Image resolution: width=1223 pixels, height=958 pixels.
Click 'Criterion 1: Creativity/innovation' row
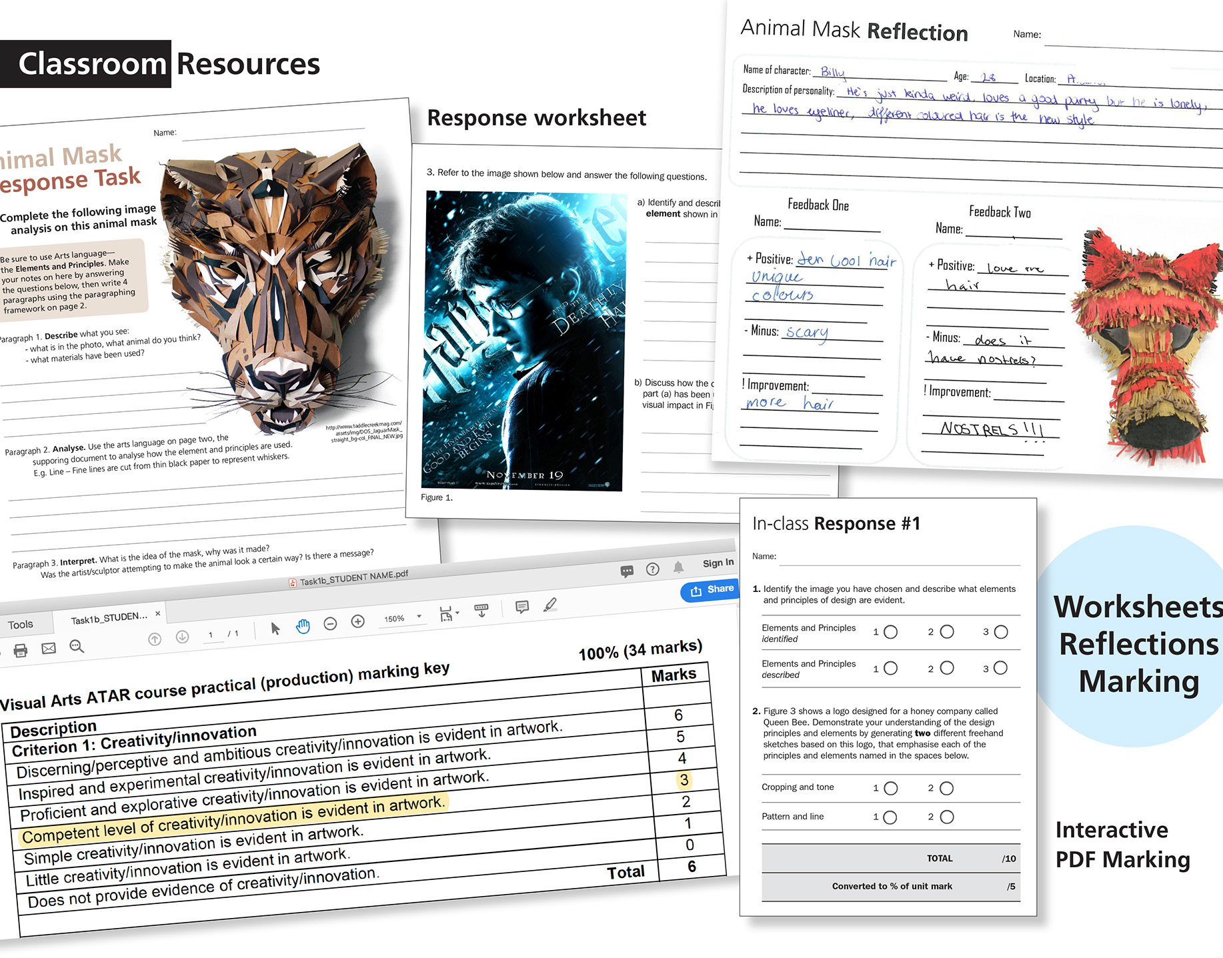pos(133,741)
